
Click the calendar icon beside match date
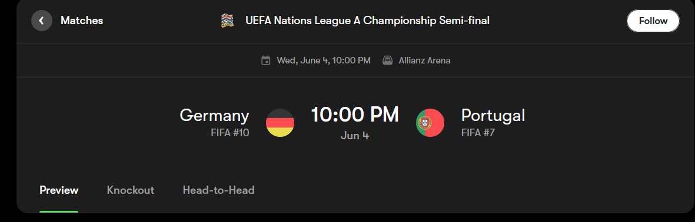266,60
